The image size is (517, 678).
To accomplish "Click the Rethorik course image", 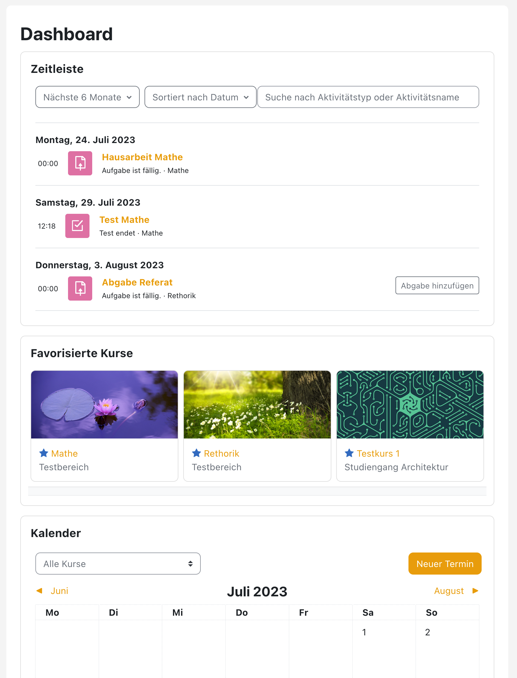I will pyautogui.click(x=257, y=404).
